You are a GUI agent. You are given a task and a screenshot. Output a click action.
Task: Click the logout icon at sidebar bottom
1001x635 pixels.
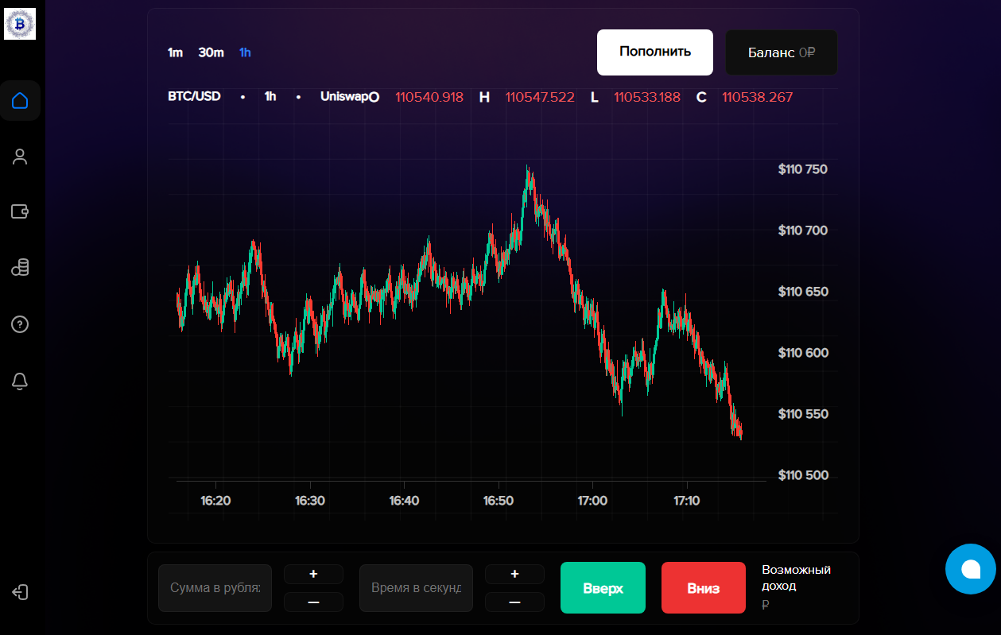click(20, 592)
